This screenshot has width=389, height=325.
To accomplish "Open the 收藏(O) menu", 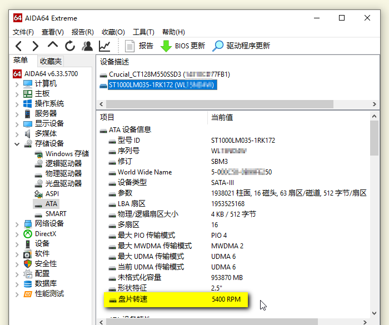I will pos(113,32).
